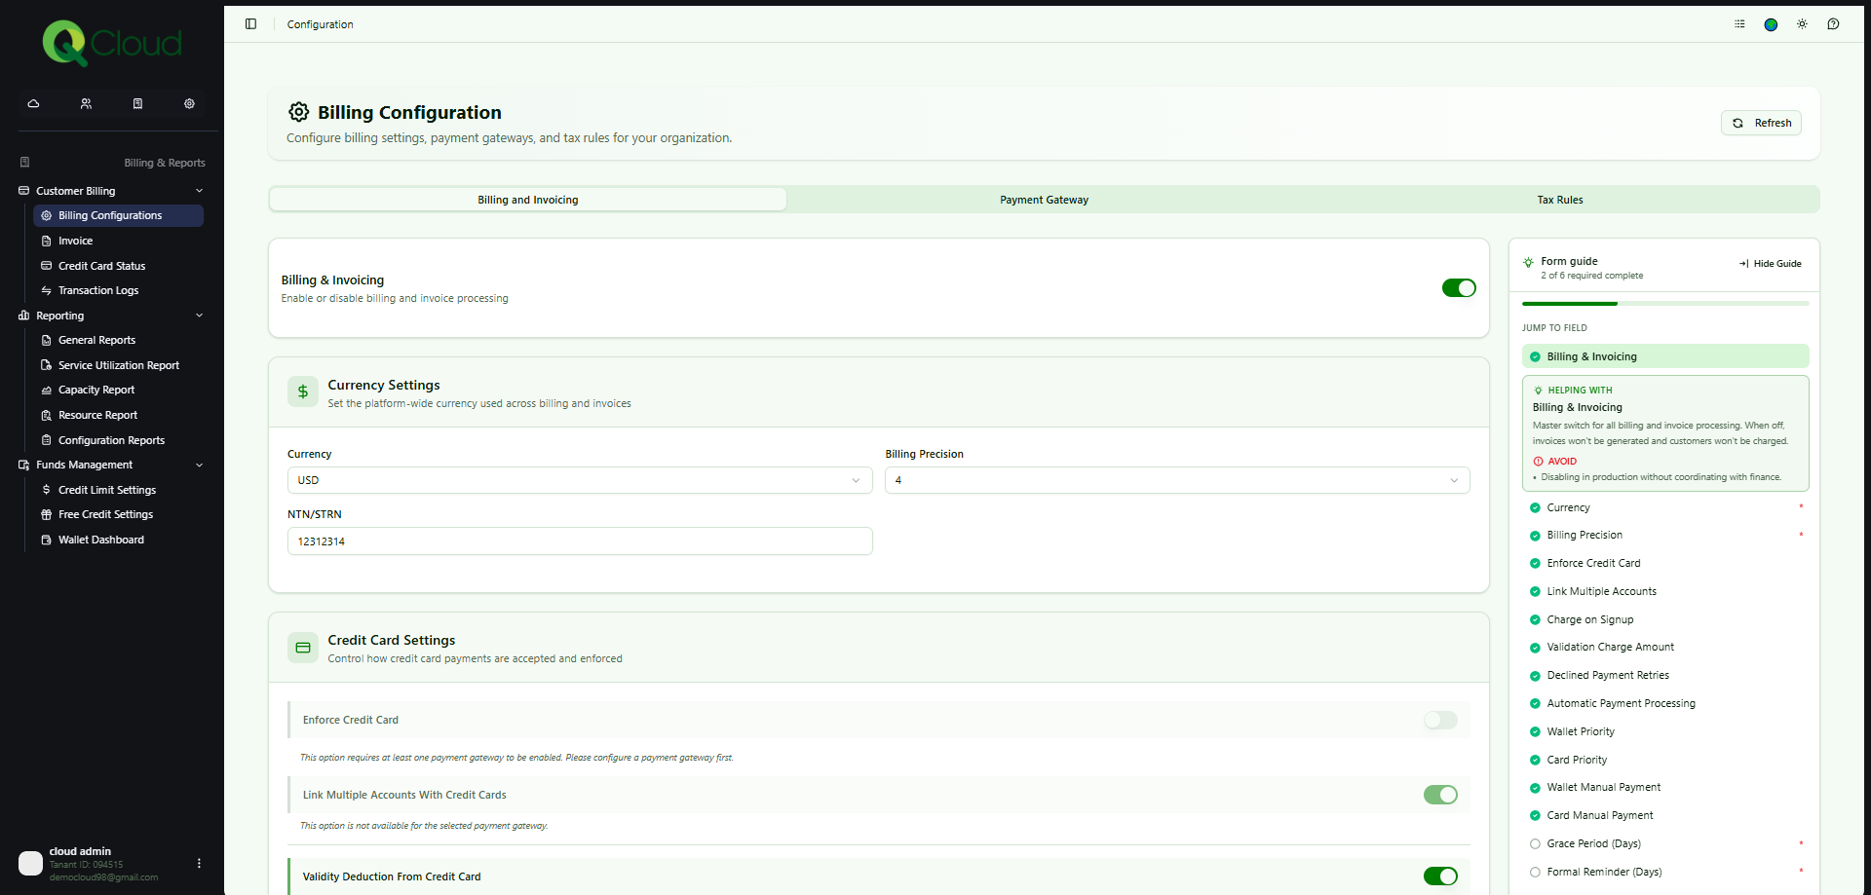Screen dimensions: 1871x895
Task: Collapse the Funds Management section
Action: (x=111, y=465)
